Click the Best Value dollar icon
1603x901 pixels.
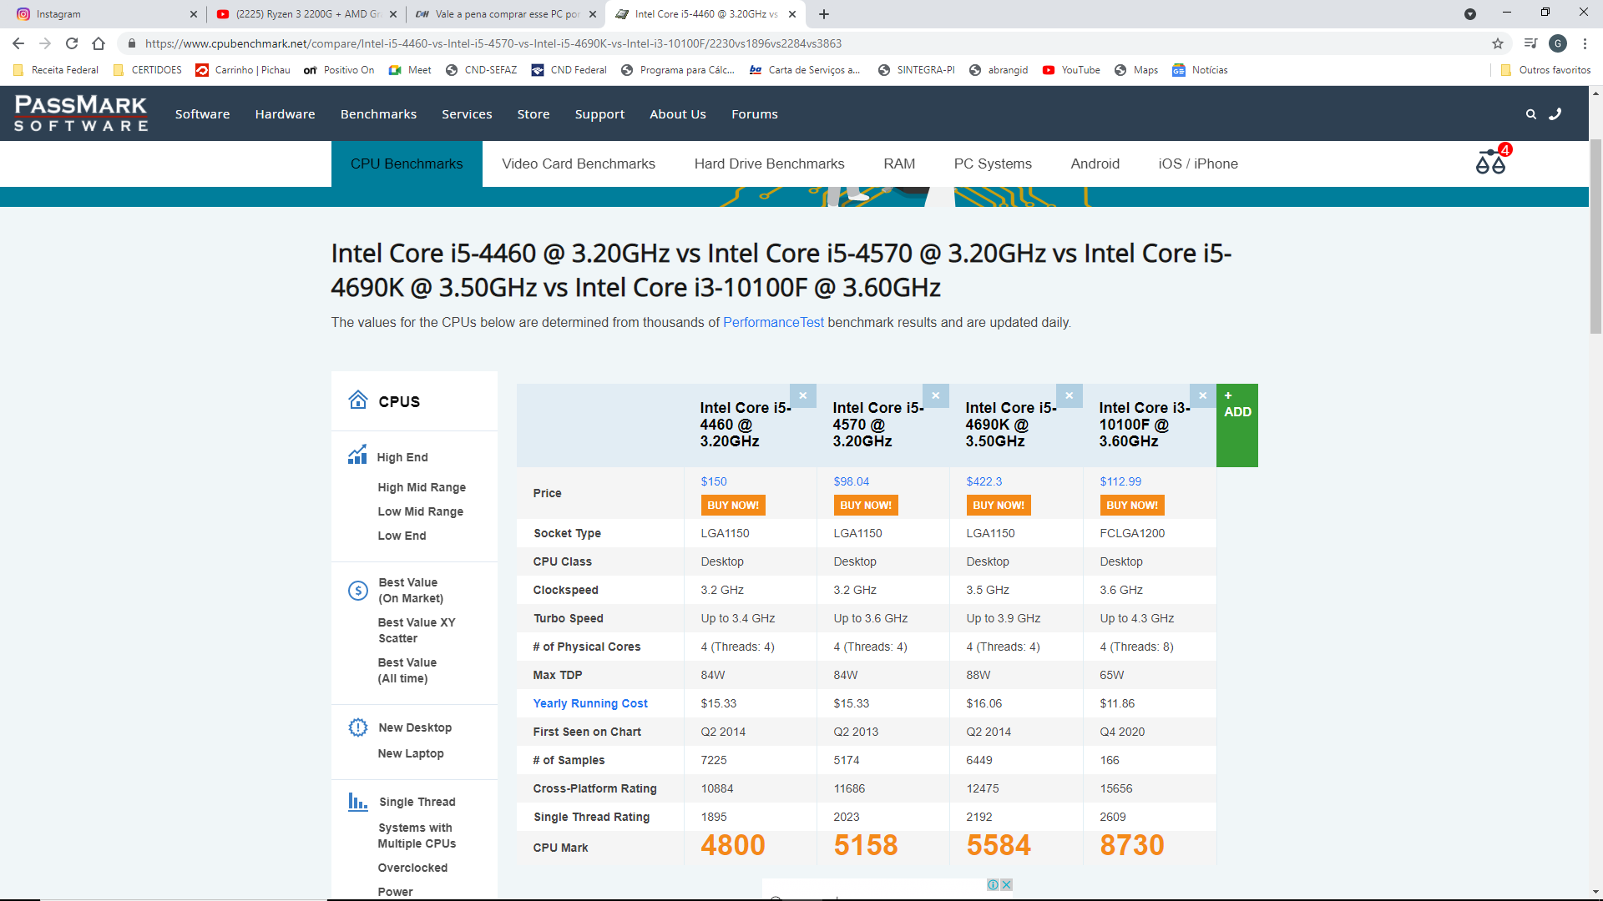(358, 591)
